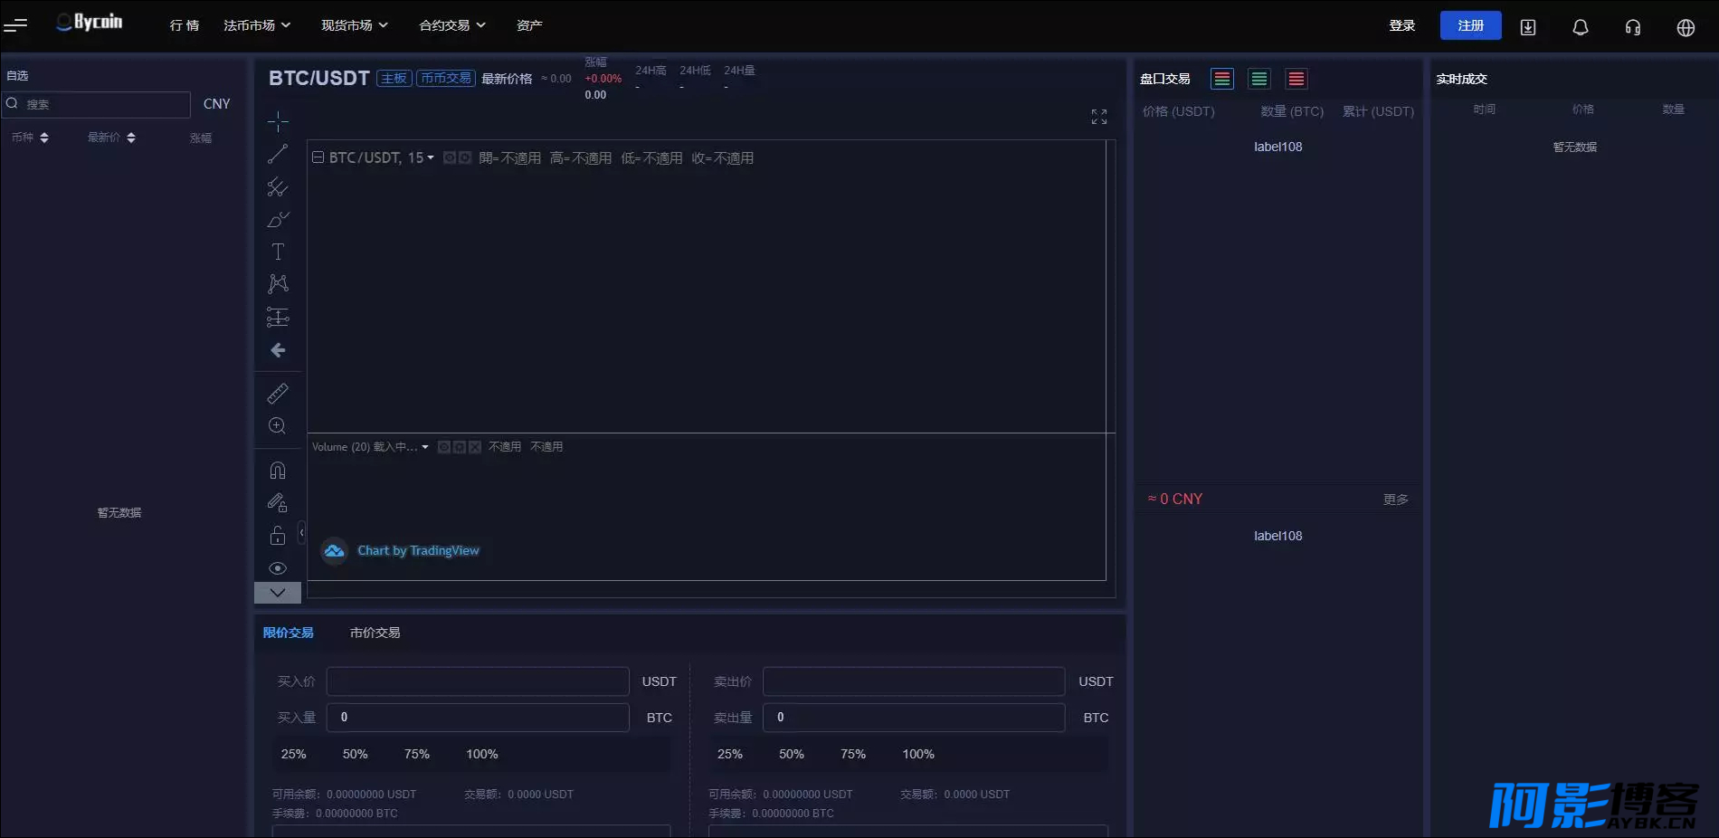Set buy amount to 100%

coord(482,754)
